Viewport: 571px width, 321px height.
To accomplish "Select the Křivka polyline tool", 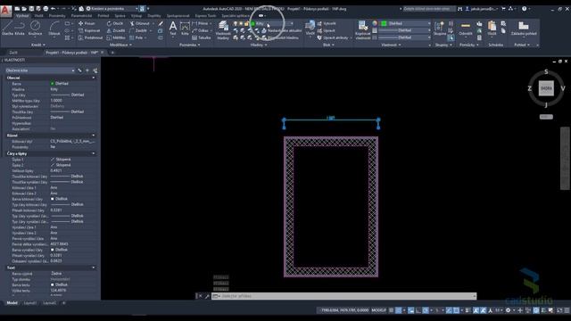I will pos(20,28).
